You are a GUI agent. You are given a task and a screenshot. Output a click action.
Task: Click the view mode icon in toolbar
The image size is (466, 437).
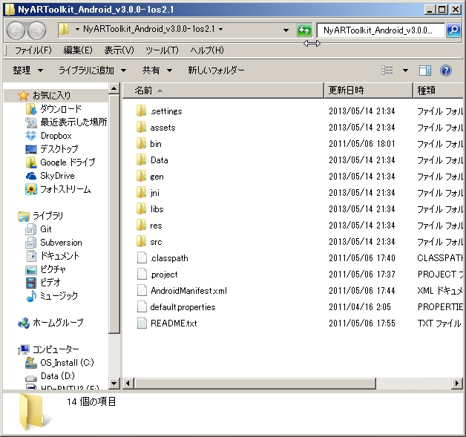pos(387,70)
